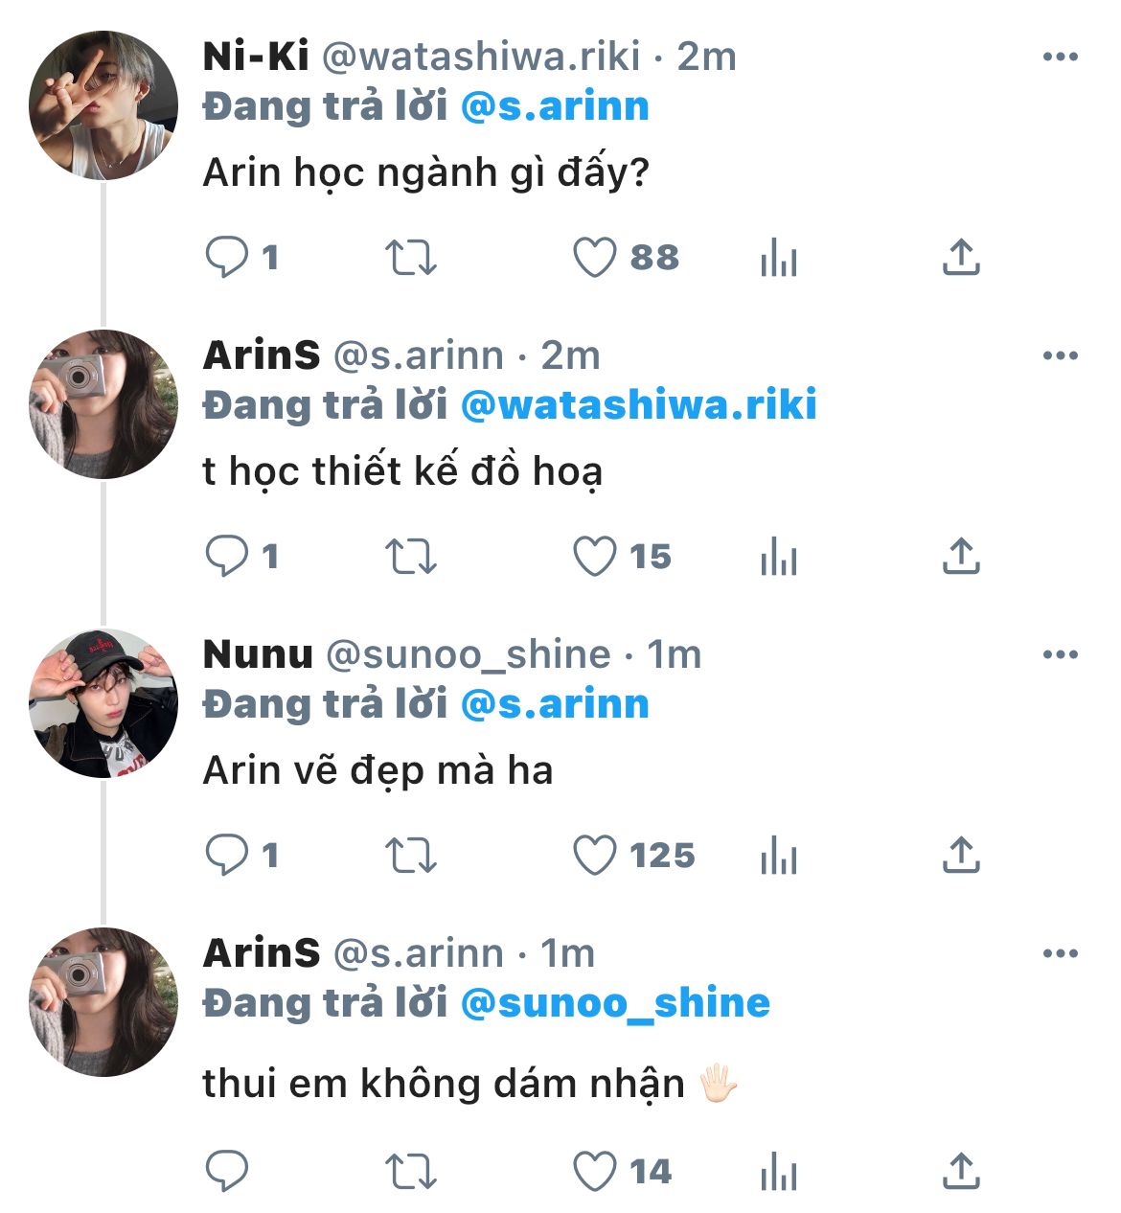Open Ni-Ki's profile picture

click(103, 105)
